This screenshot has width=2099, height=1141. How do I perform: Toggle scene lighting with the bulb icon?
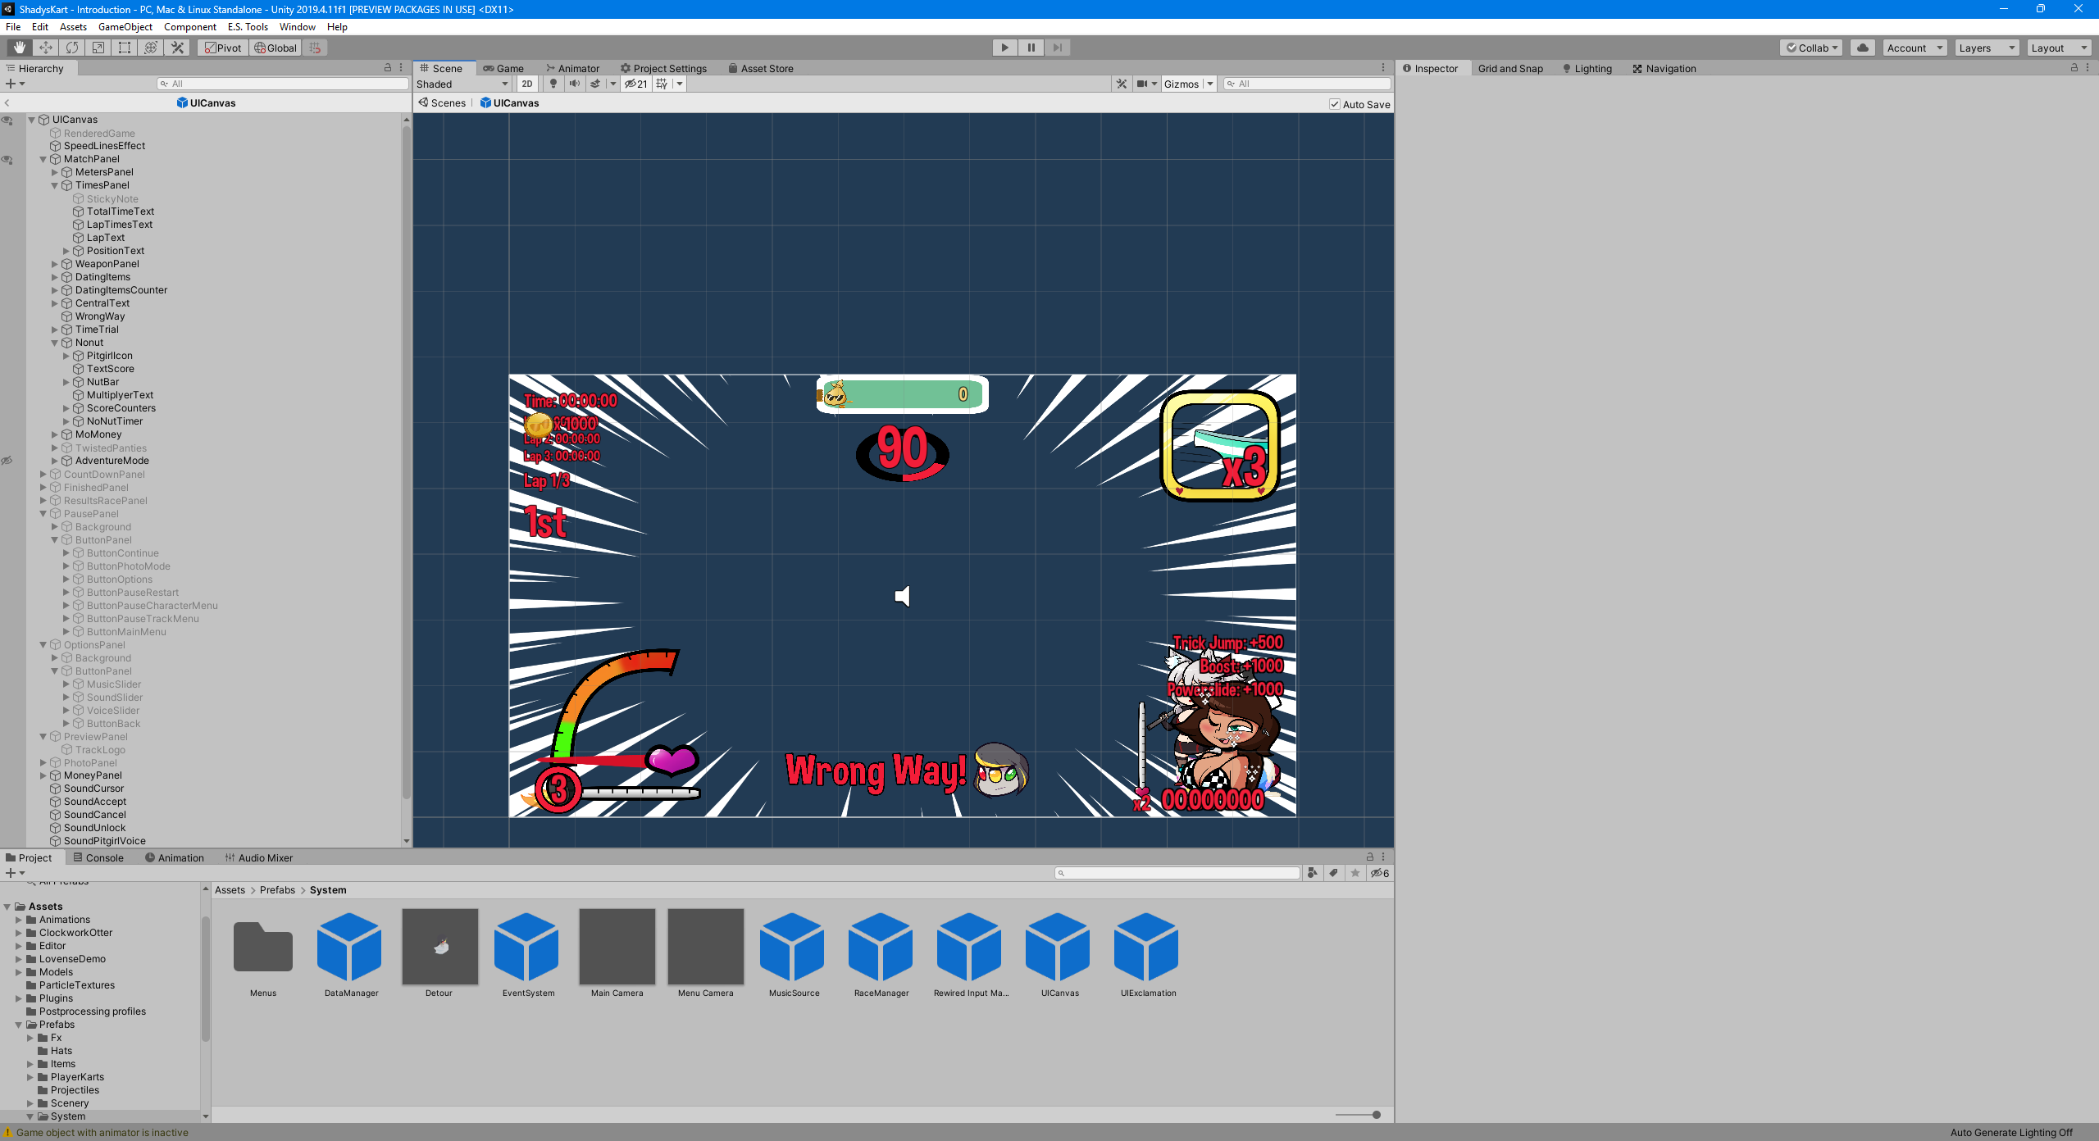click(x=553, y=84)
